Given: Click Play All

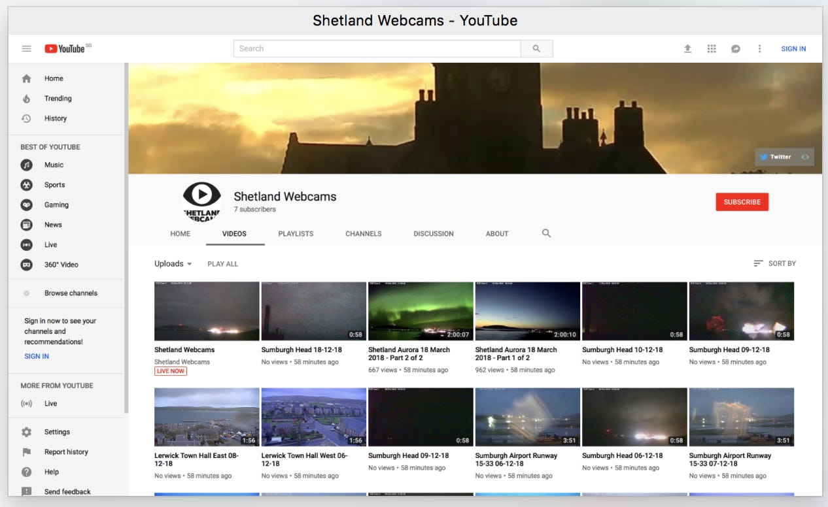Looking at the screenshot, I should pos(223,264).
